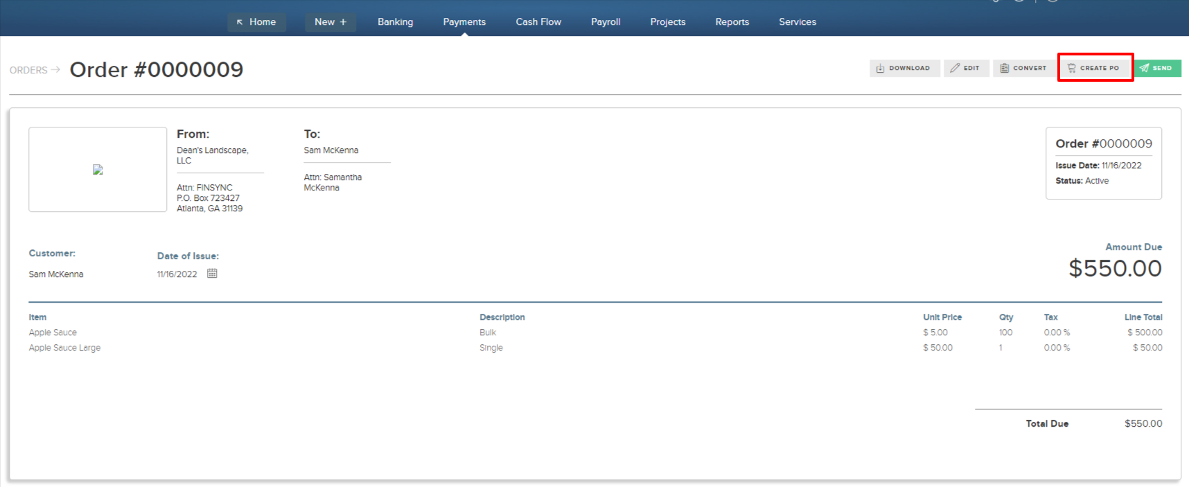Click the Order #0000009 page heading
The height and width of the screenshot is (487, 1189).
(157, 69)
